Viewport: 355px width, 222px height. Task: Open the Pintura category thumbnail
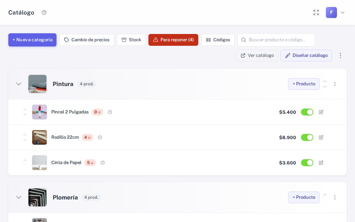point(37,84)
